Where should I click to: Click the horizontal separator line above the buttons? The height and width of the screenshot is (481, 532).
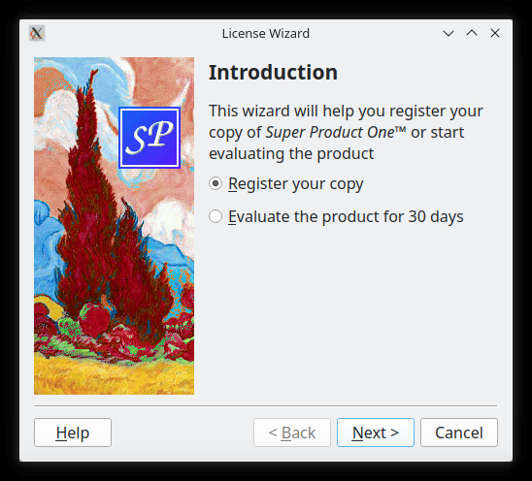[265, 405]
